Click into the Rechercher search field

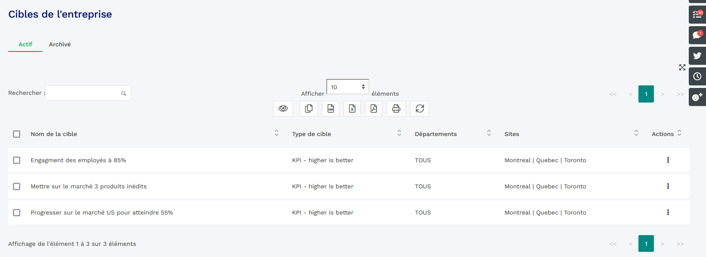point(84,93)
